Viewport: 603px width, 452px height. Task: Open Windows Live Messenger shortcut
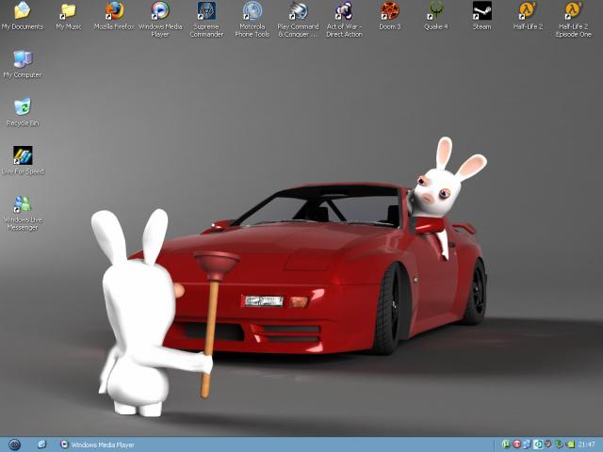click(x=23, y=213)
